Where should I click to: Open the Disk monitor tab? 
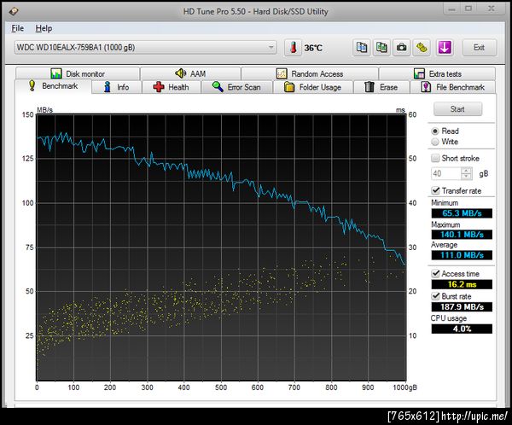tap(78, 73)
